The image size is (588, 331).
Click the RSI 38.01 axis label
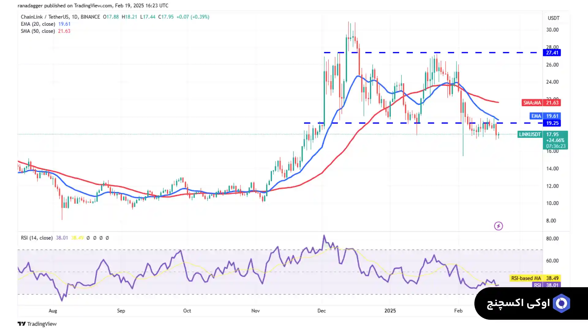click(547, 285)
